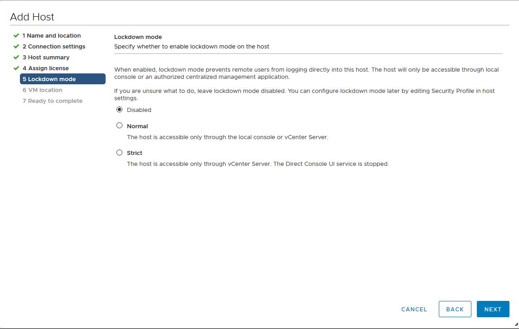This screenshot has height=329, width=519.
Task: Click green checkmark beside Assign license
Action: [x=16, y=68]
